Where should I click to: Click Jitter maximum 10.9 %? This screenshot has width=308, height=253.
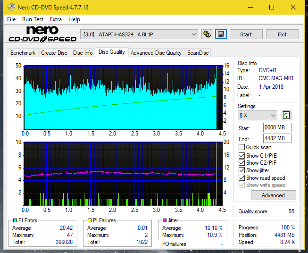tap(215, 235)
